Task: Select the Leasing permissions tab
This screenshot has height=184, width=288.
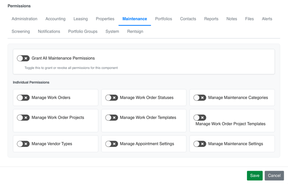Action: click(x=81, y=19)
